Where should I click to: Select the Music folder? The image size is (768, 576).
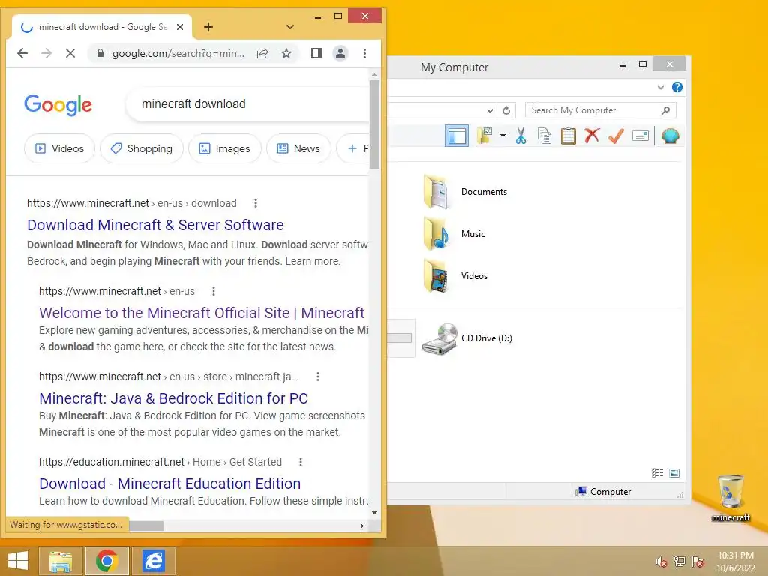454,234
